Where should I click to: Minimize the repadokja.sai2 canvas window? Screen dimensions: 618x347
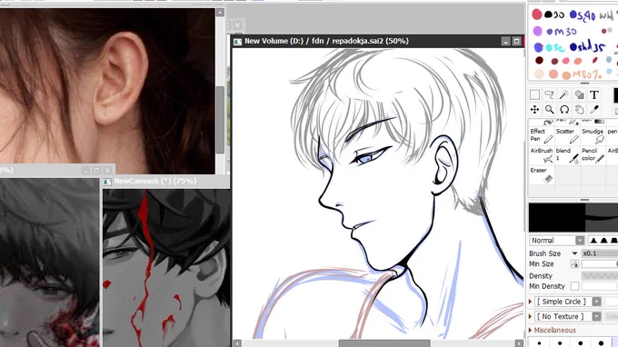[505, 42]
